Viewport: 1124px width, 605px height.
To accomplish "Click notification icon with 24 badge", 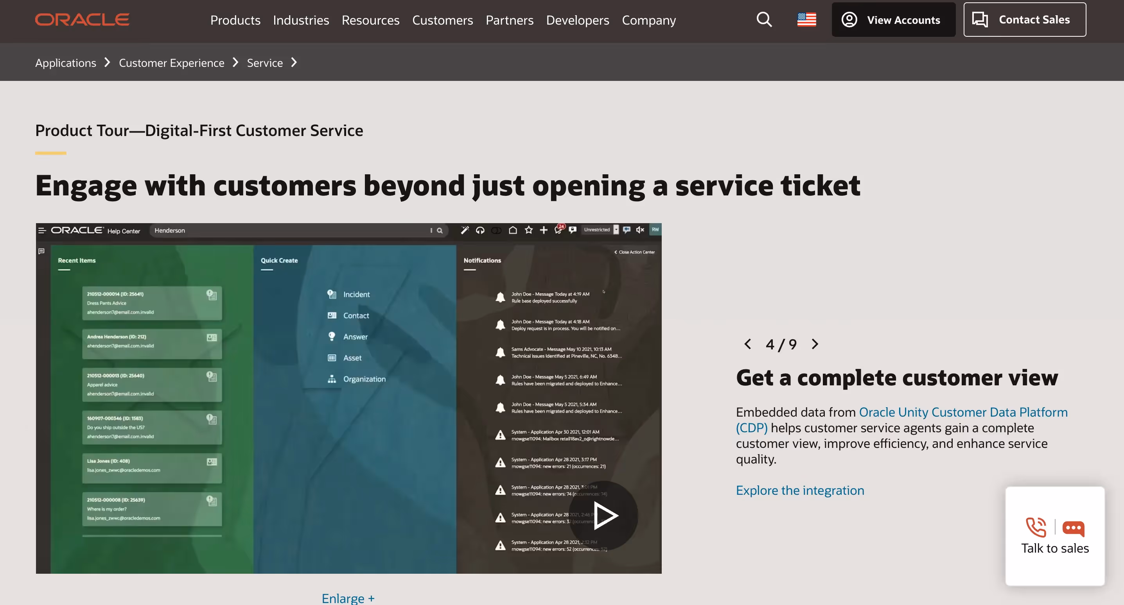I will [x=559, y=229].
